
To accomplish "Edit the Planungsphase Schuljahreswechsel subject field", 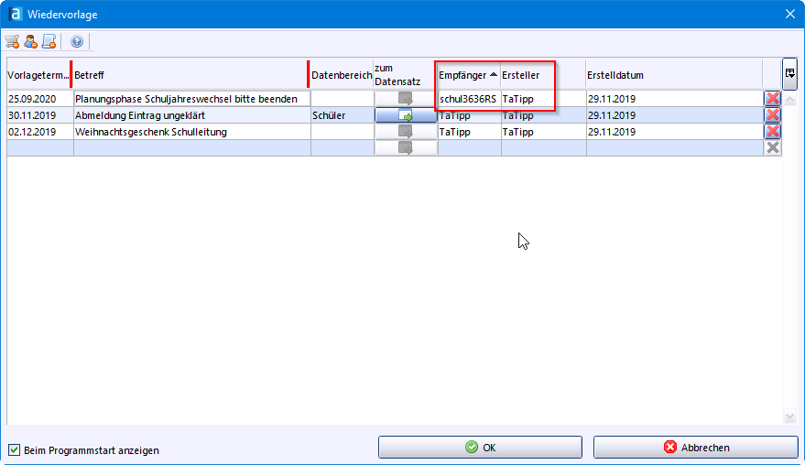I will pos(192,99).
